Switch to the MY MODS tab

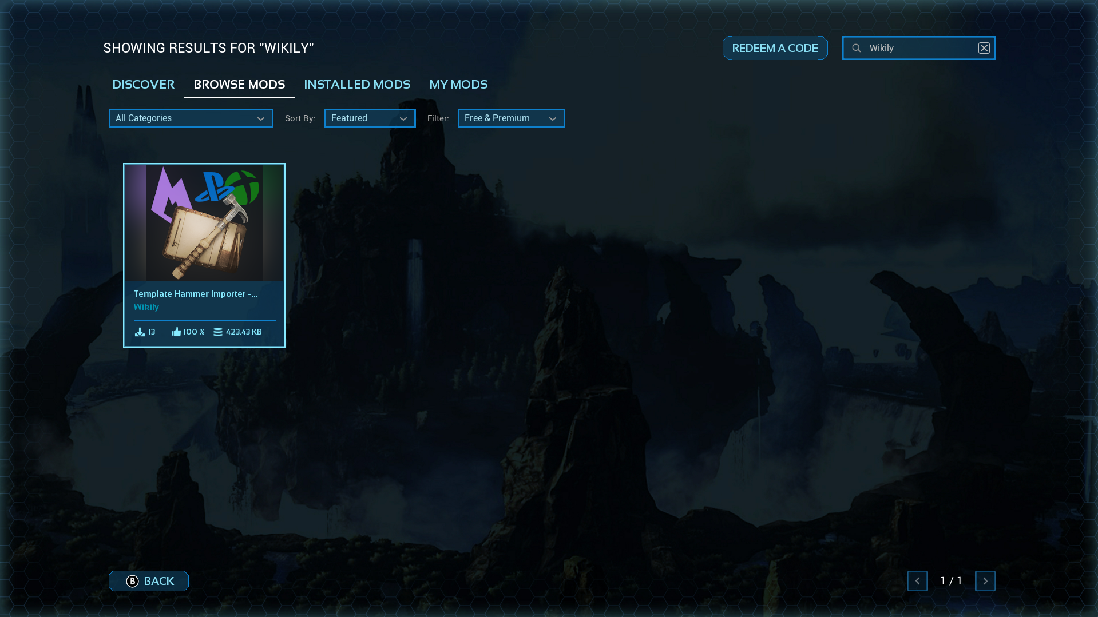[x=458, y=84]
